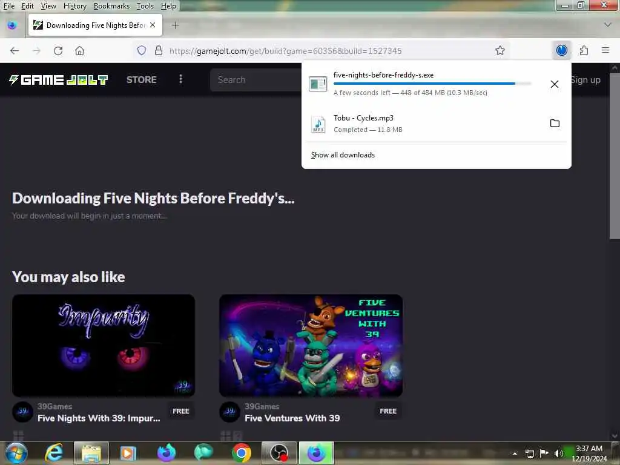The height and width of the screenshot is (465, 620).
Task: Open the Firefox hamburger application menu
Action: point(605,50)
